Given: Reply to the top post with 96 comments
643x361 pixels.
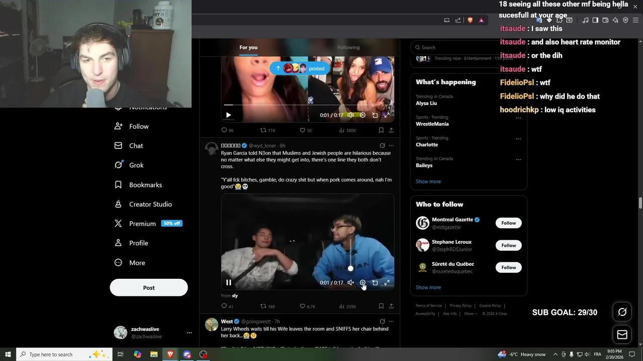Looking at the screenshot, I should (x=227, y=130).
